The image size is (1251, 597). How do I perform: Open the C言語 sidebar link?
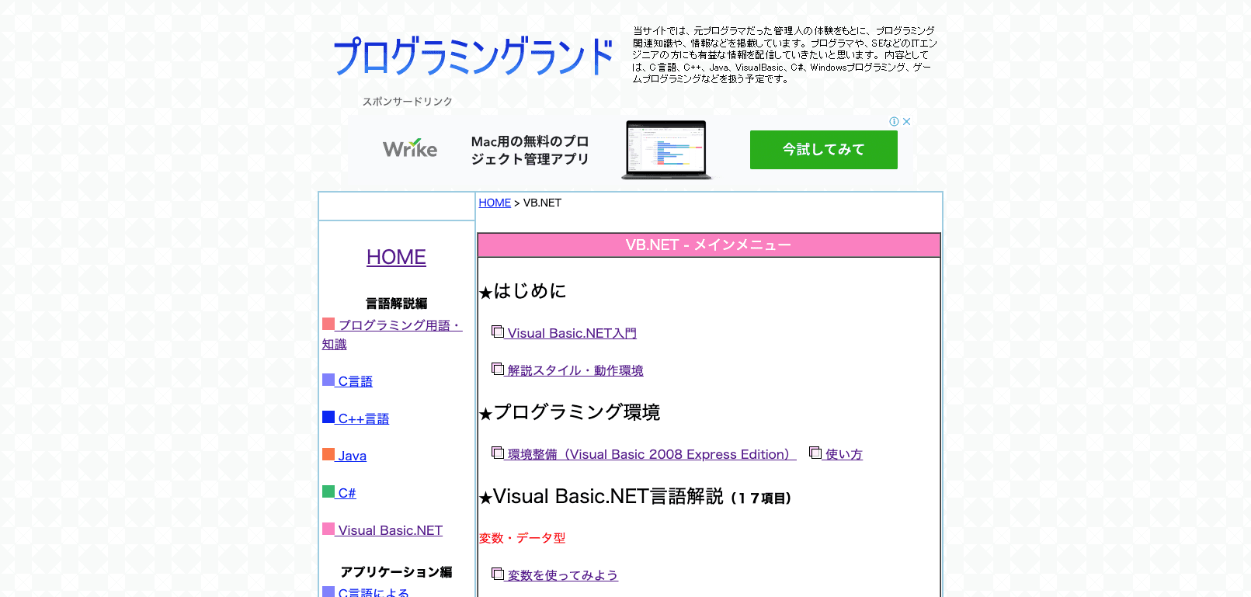(x=356, y=381)
